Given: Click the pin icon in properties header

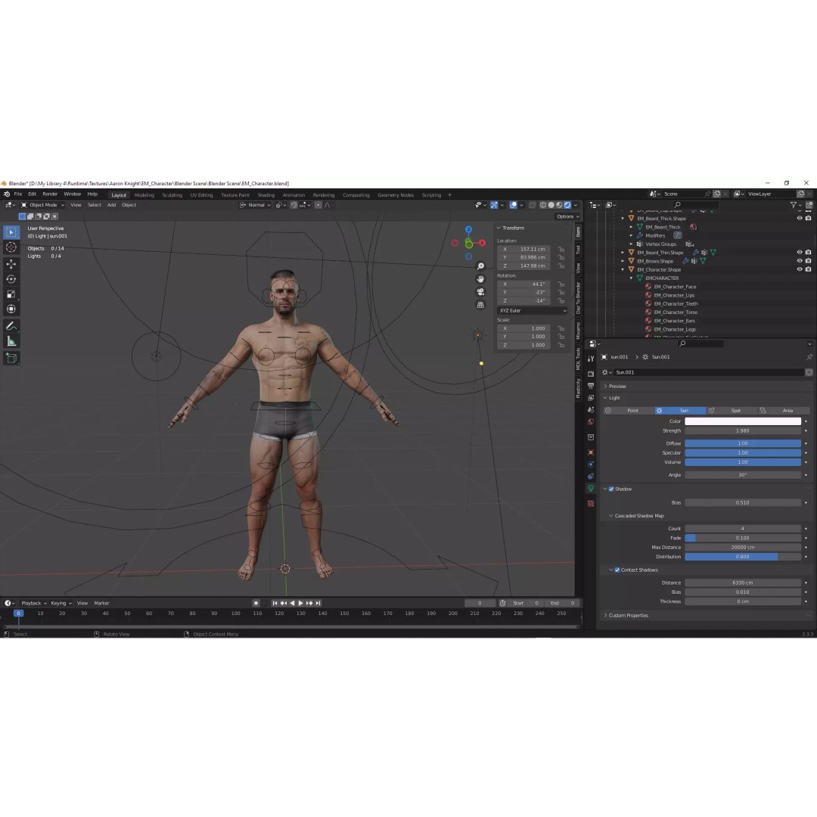Looking at the screenshot, I should click(x=809, y=357).
